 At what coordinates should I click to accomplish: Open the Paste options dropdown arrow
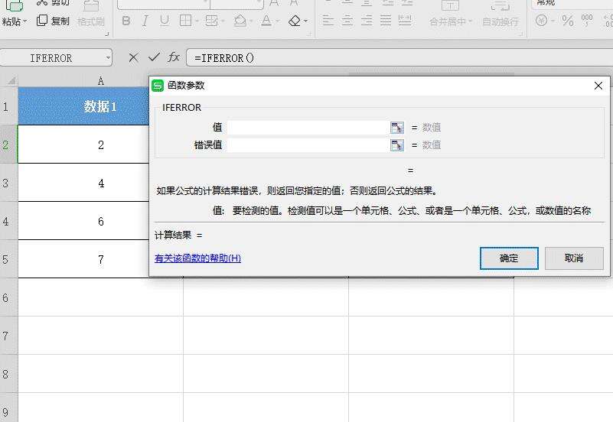click(25, 21)
